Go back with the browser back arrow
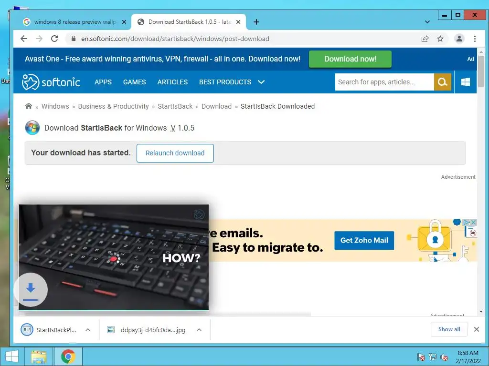This screenshot has width=489, height=366. pos(24,39)
